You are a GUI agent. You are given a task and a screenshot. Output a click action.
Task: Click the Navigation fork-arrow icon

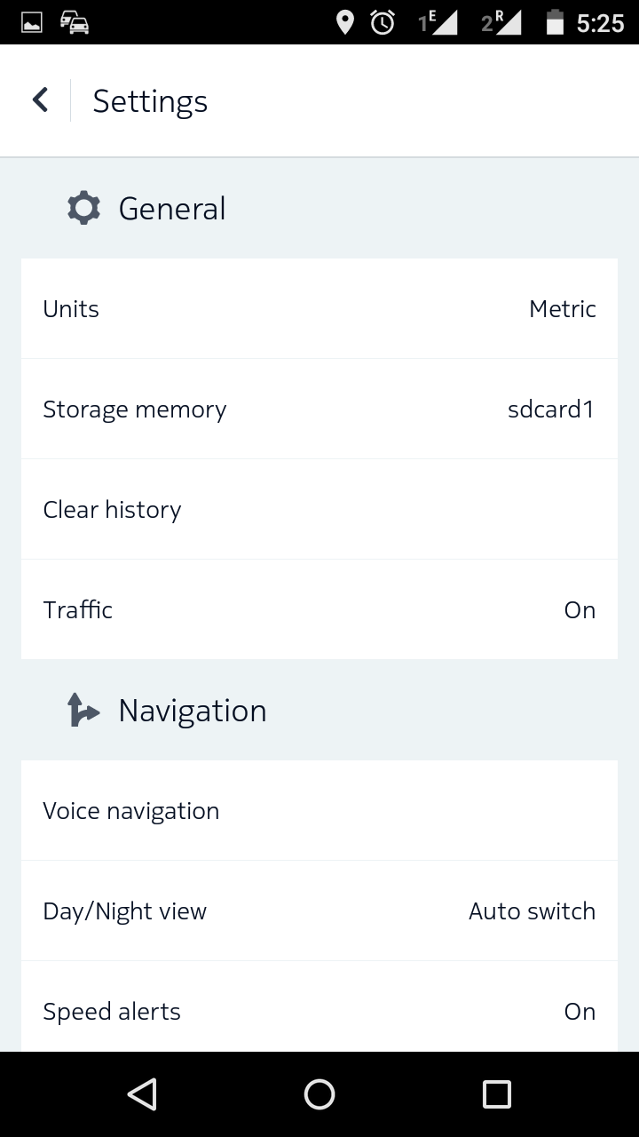click(x=83, y=711)
